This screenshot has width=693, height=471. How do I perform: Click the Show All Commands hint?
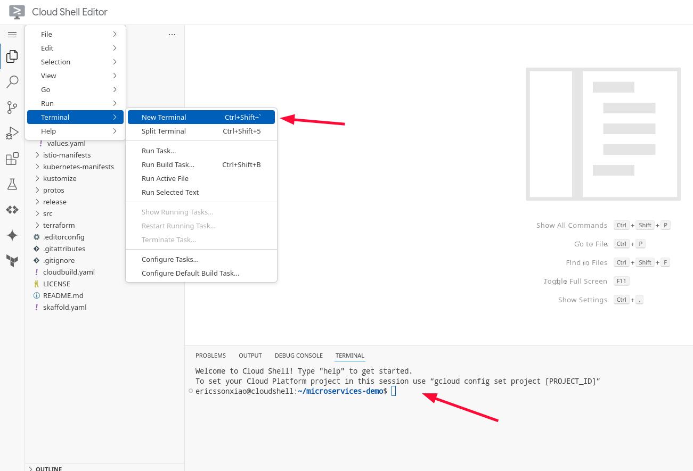point(572,225)
